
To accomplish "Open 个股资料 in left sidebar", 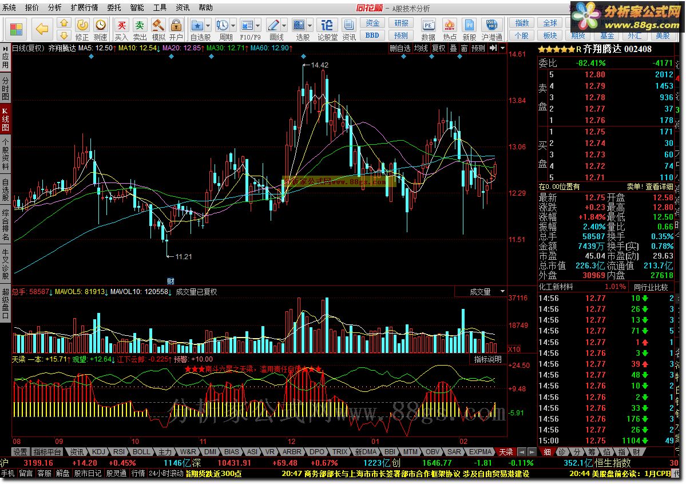I will click(x=5, y=154).
